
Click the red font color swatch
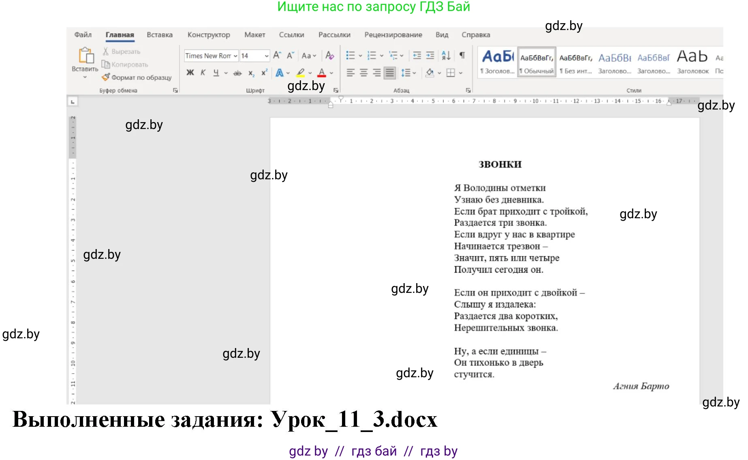click(x=322, y=73)
